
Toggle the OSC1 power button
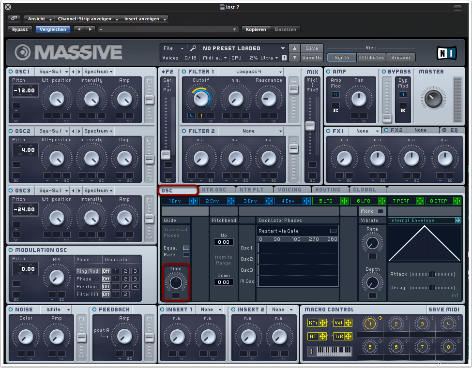click(11, 72)
